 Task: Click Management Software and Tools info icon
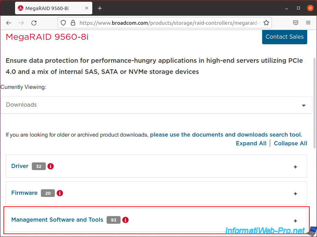pos(125,220)
